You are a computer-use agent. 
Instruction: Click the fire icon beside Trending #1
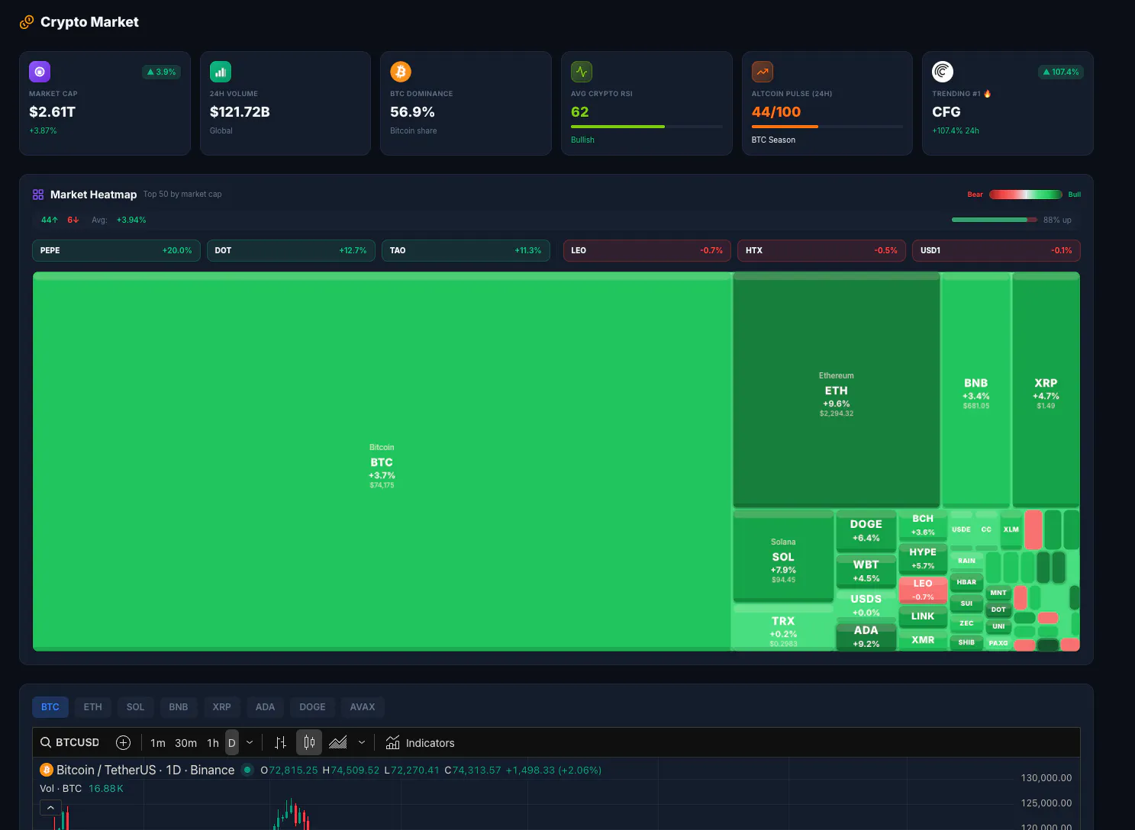pyautogui.click(x=988, y=94)
